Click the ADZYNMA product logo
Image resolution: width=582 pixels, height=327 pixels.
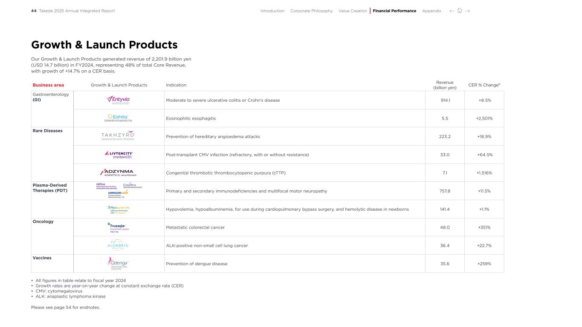(x=118, y=172)
